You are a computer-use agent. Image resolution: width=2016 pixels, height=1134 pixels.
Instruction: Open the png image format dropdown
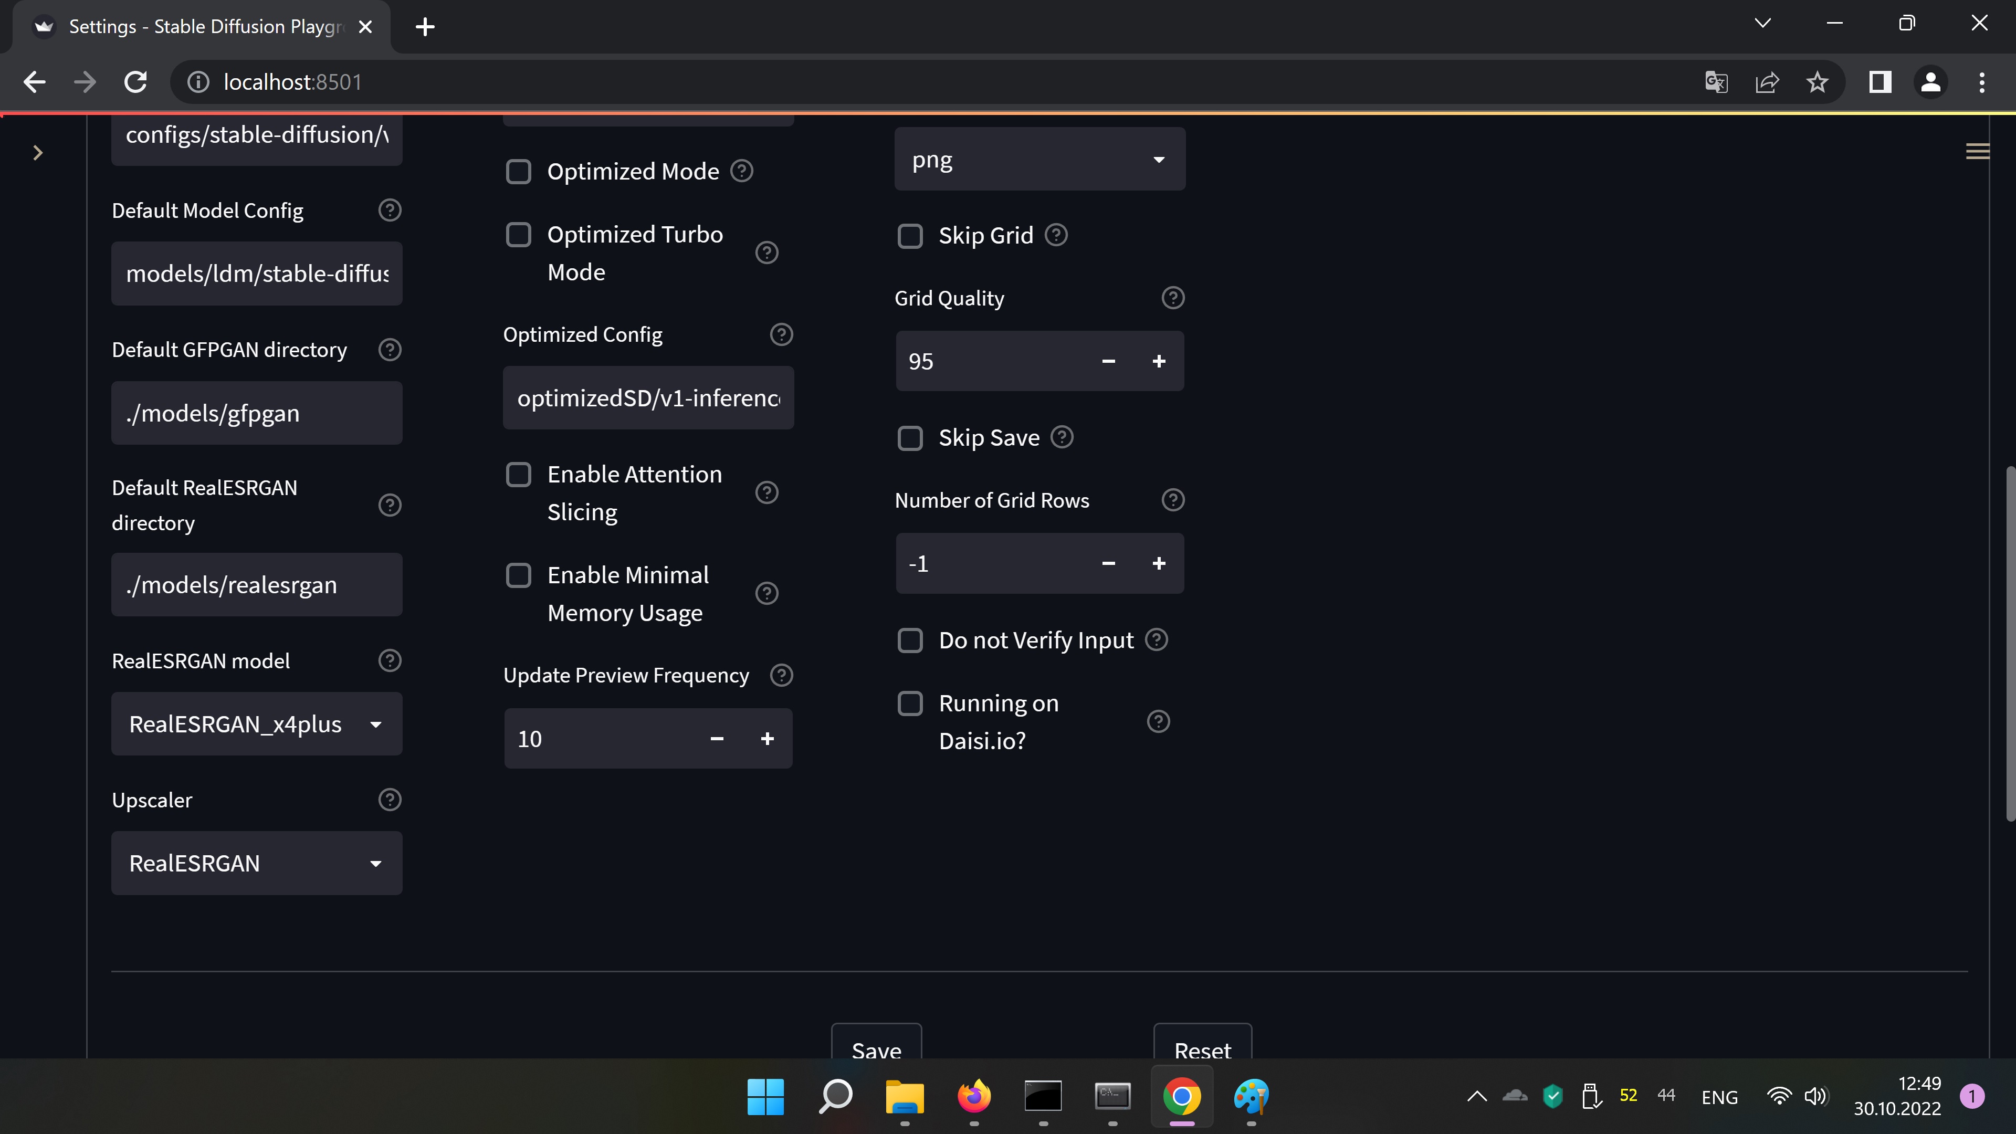coord(1039,160)
